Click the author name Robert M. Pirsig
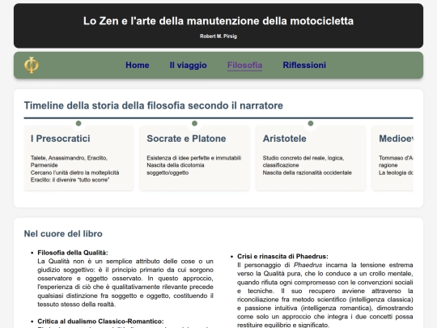The image size is (437, 328). click(218, 36)
